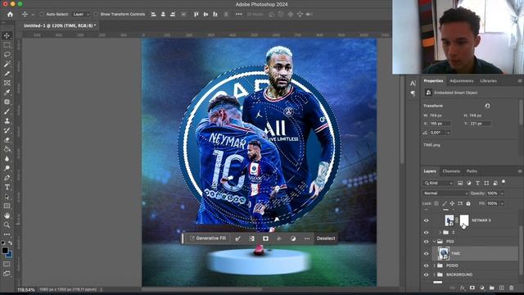This screenshot has height=295, width=524.
Task: Click the invert selection icon in taskbar
Action: click(251, 238)
